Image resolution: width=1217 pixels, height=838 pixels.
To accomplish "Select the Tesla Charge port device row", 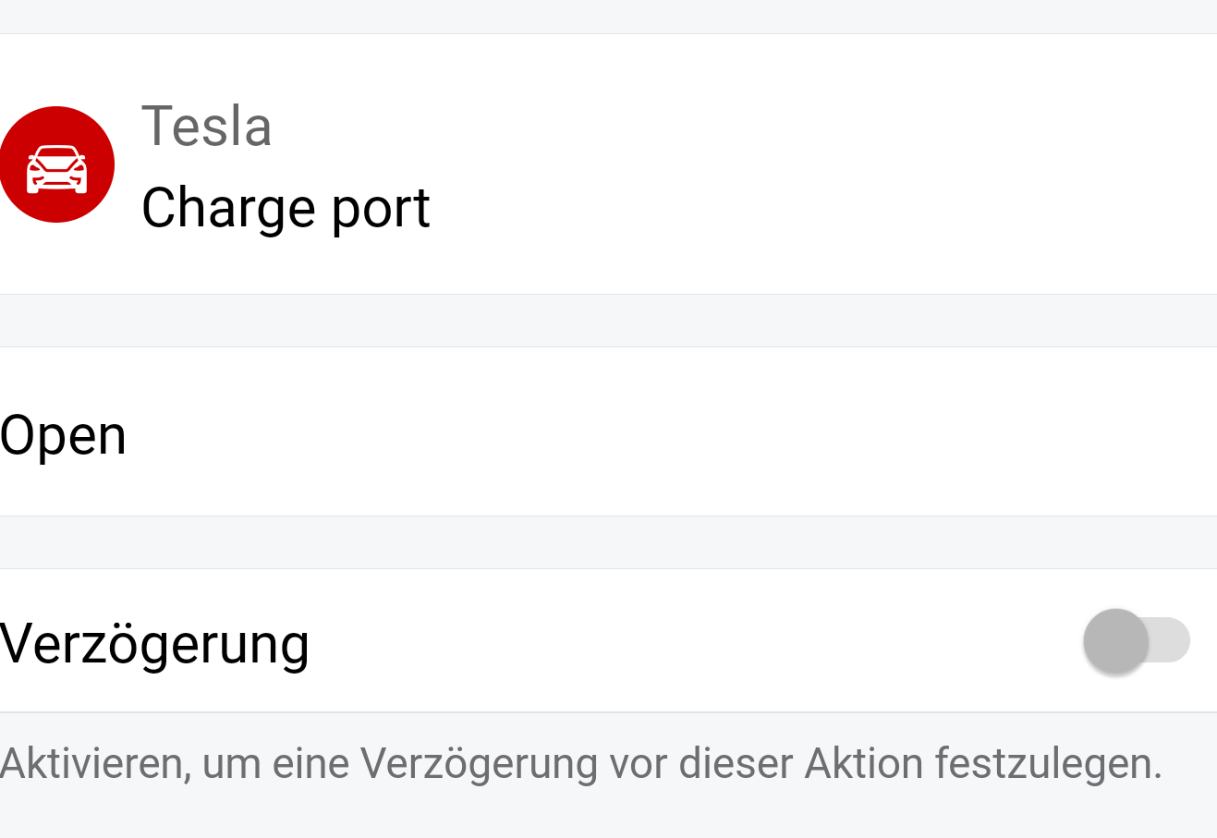I will pos(608,164).
